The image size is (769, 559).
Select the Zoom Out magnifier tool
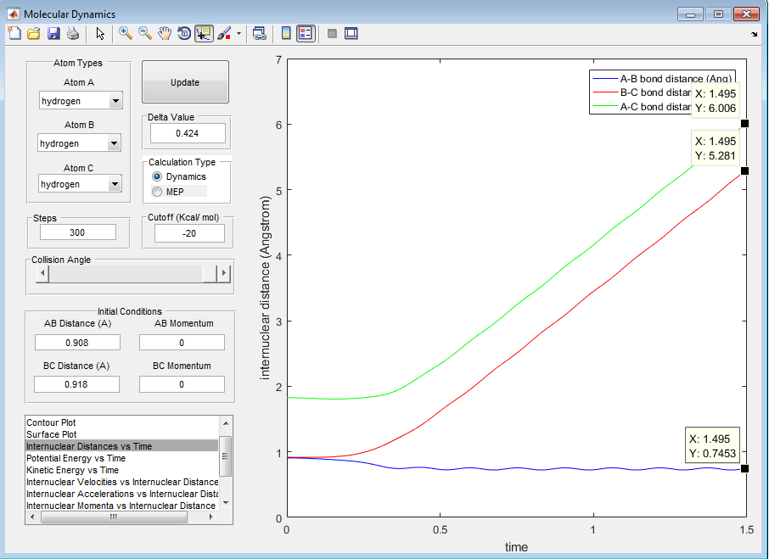click(x=145, y=33)
